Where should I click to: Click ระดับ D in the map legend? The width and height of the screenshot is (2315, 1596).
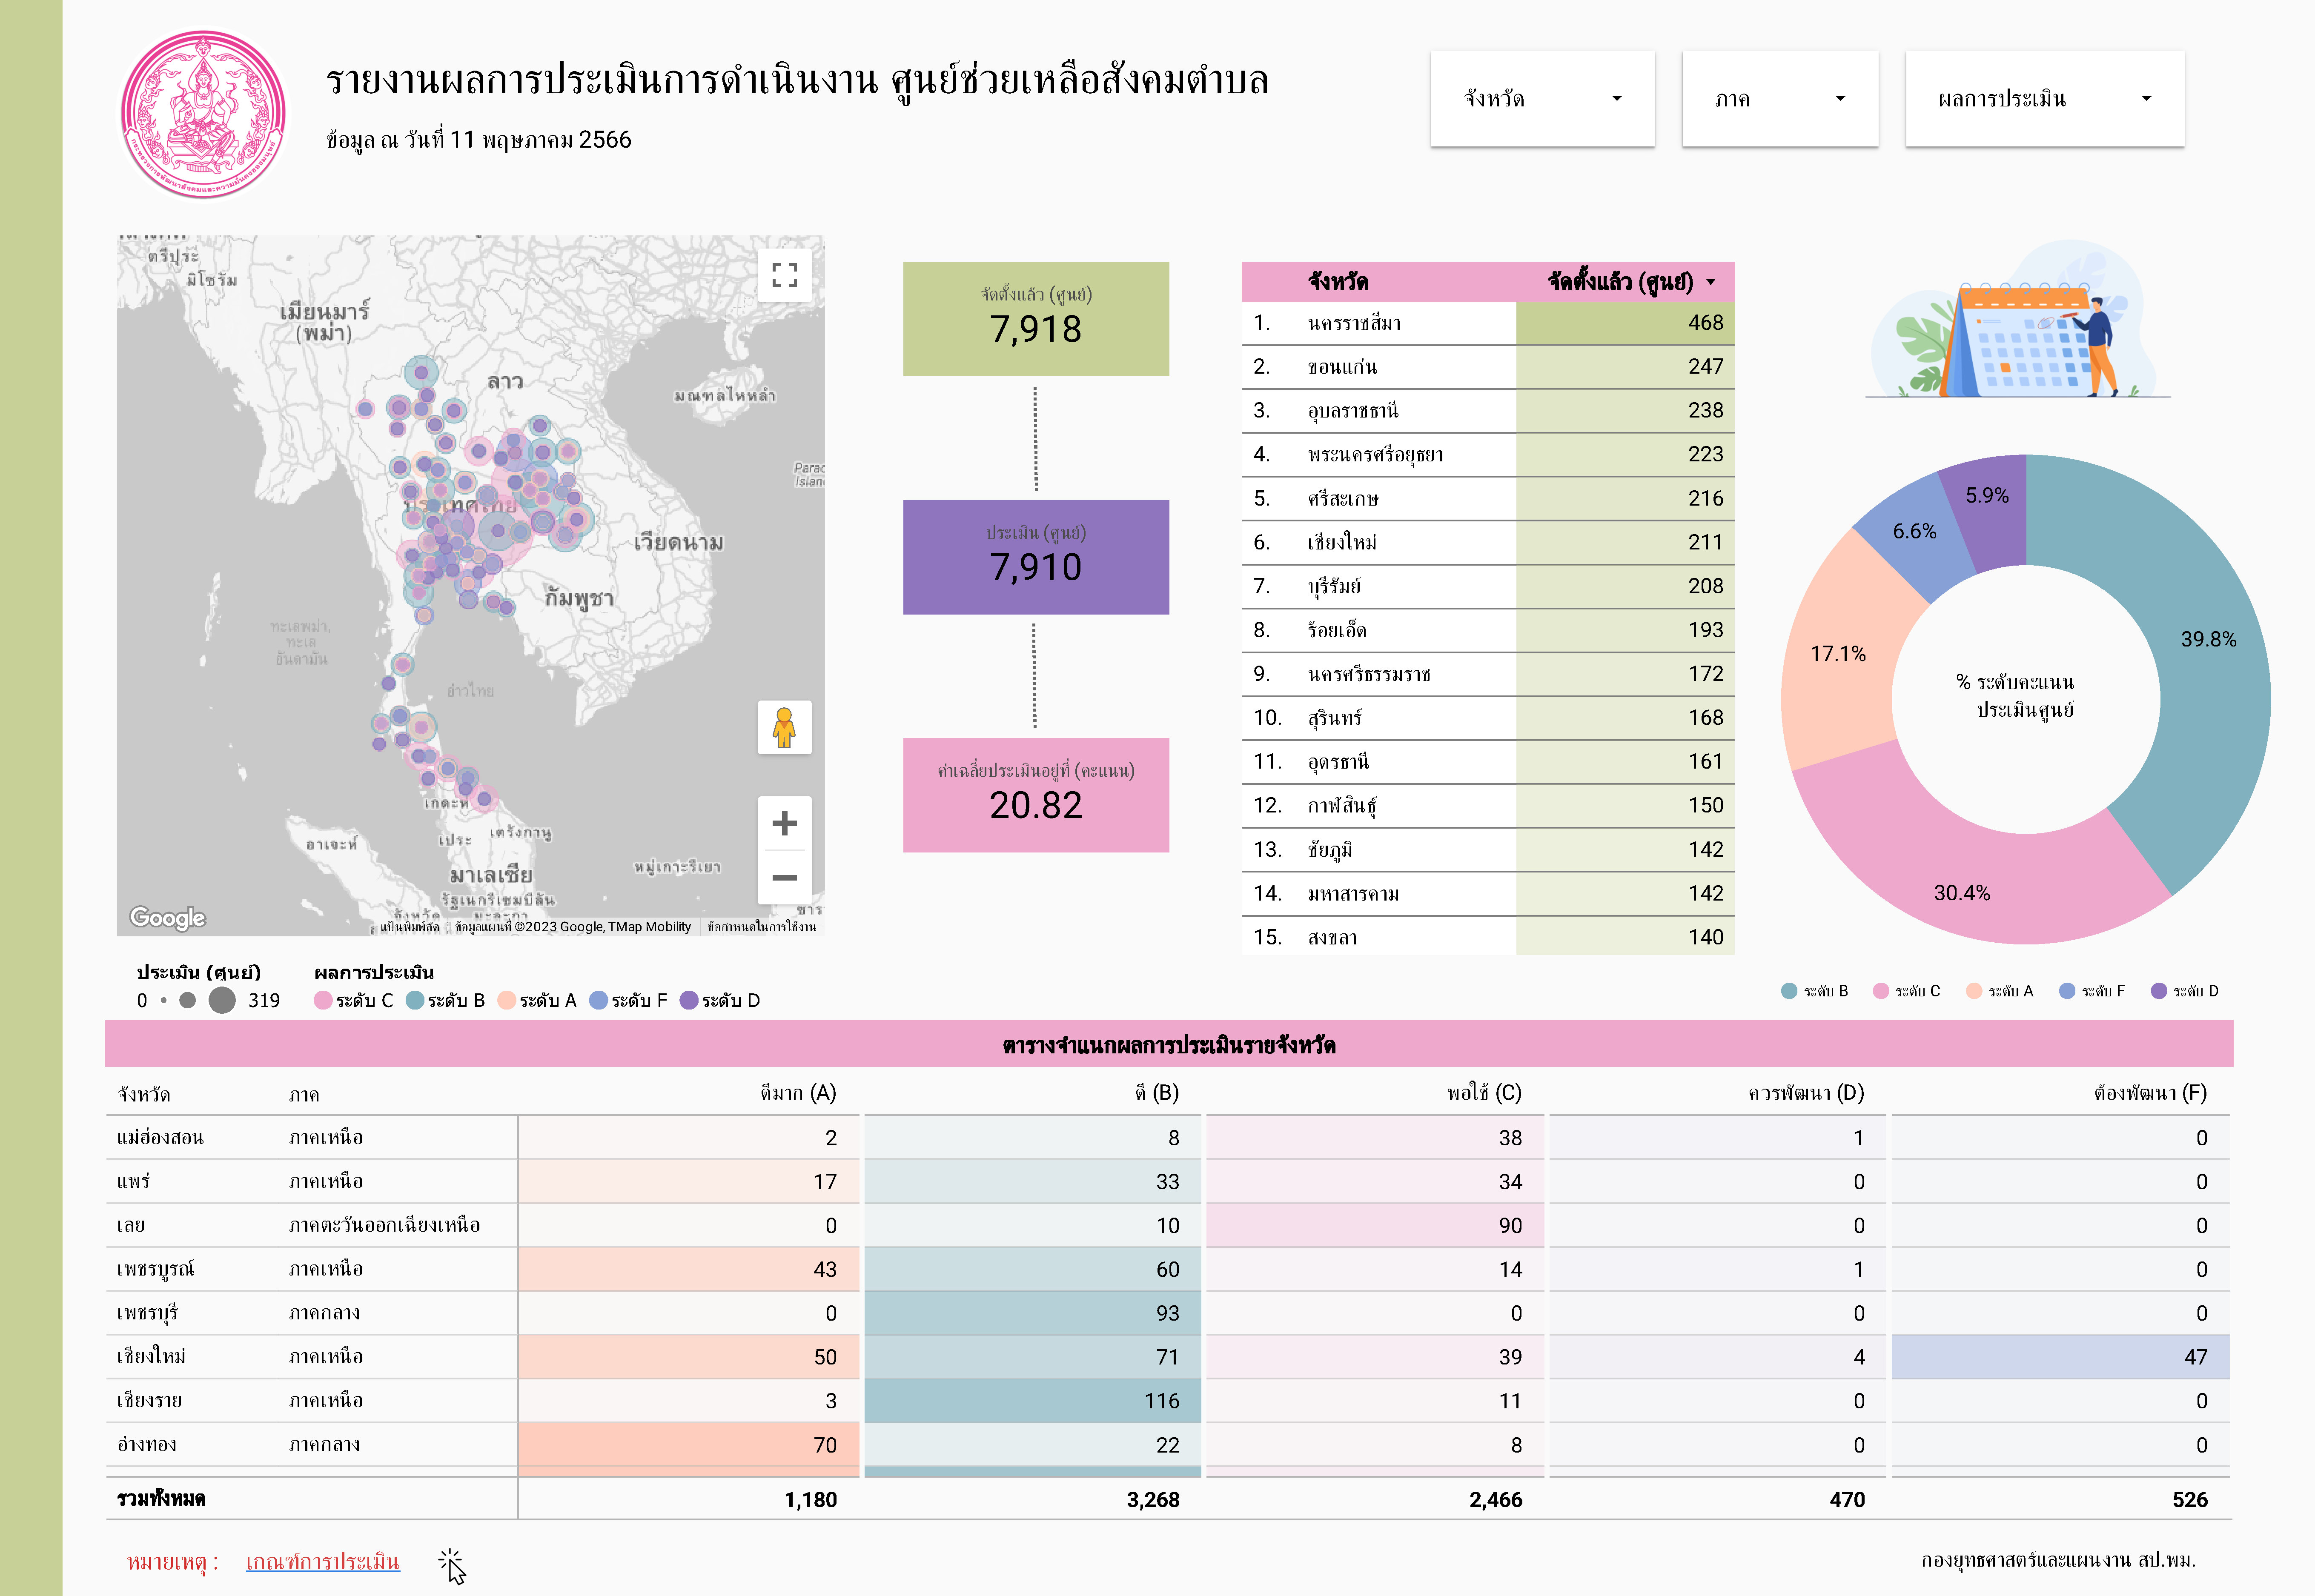(x=720, y=1000)
